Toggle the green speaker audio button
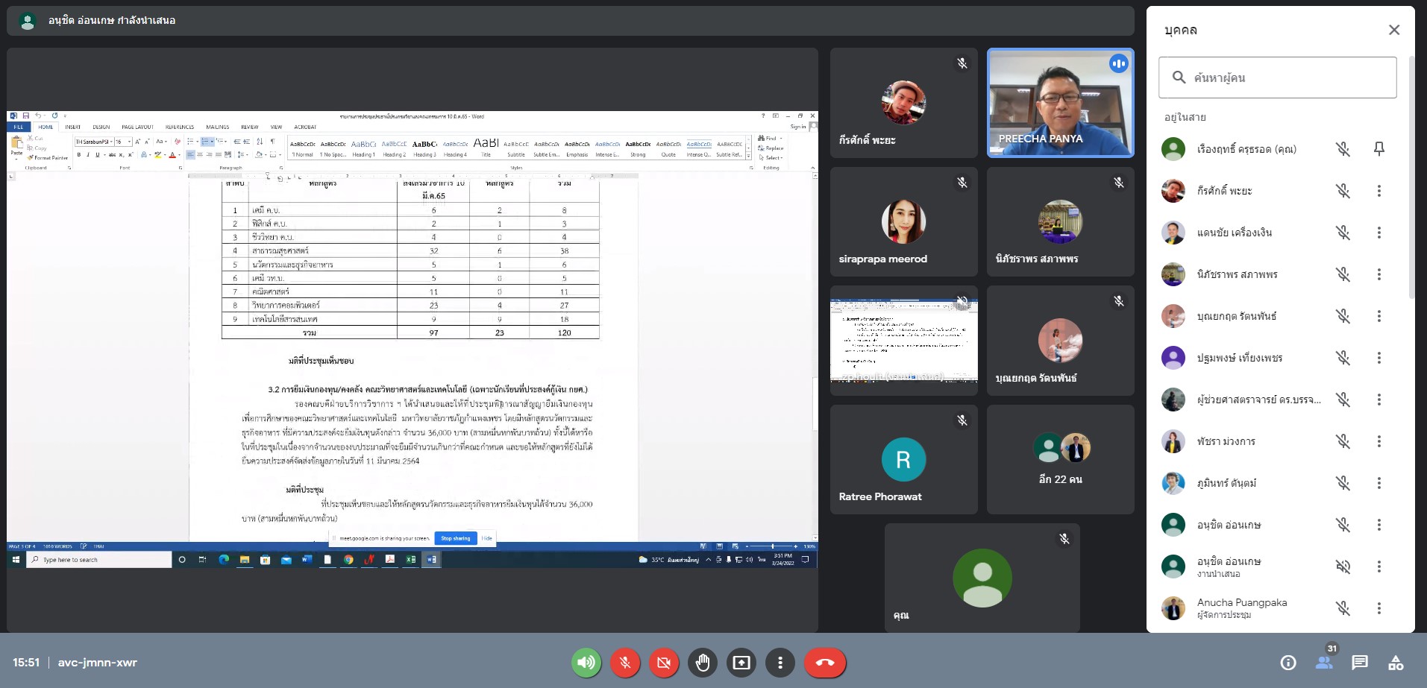1427x688 pixels. (586, 663)
